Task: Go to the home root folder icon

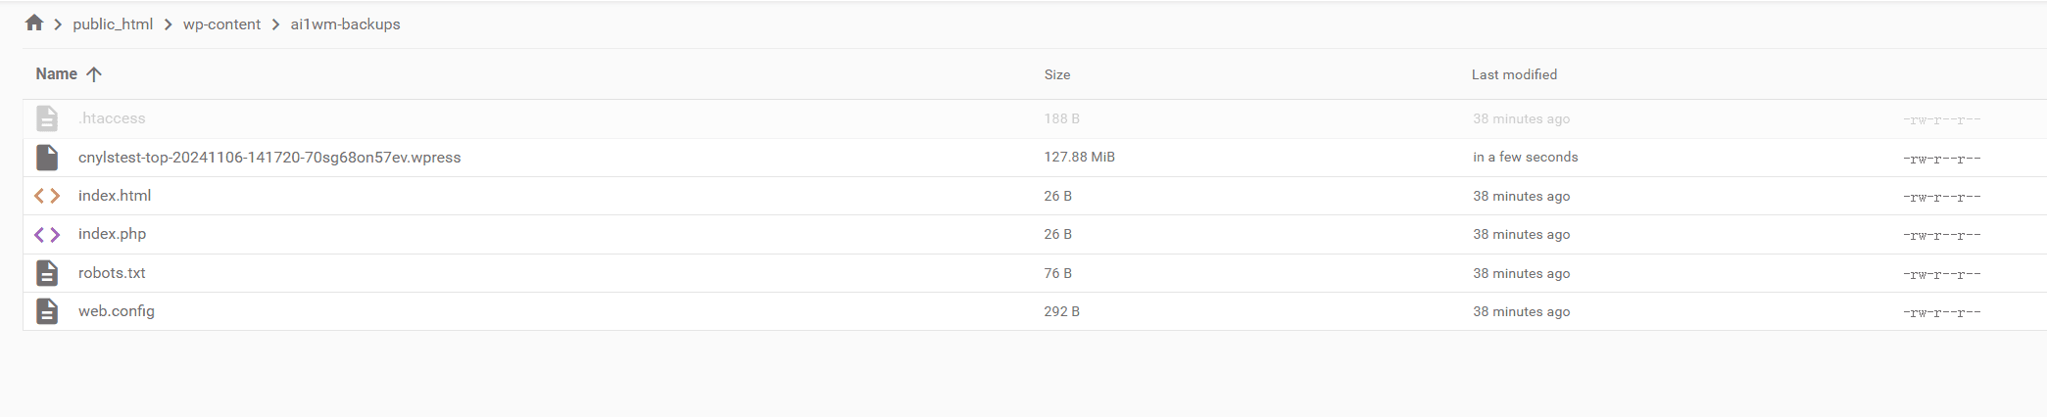Action: 34,23
